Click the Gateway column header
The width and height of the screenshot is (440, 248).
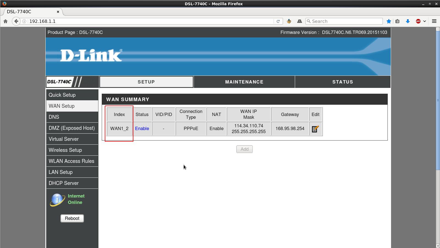290,114
